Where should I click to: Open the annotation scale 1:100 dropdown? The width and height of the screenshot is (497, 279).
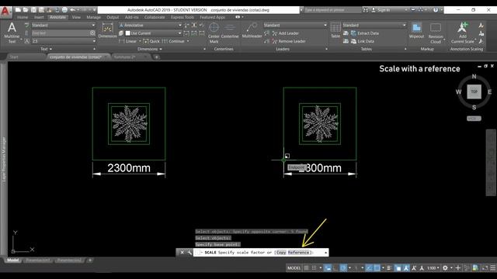tap(433, 267)
